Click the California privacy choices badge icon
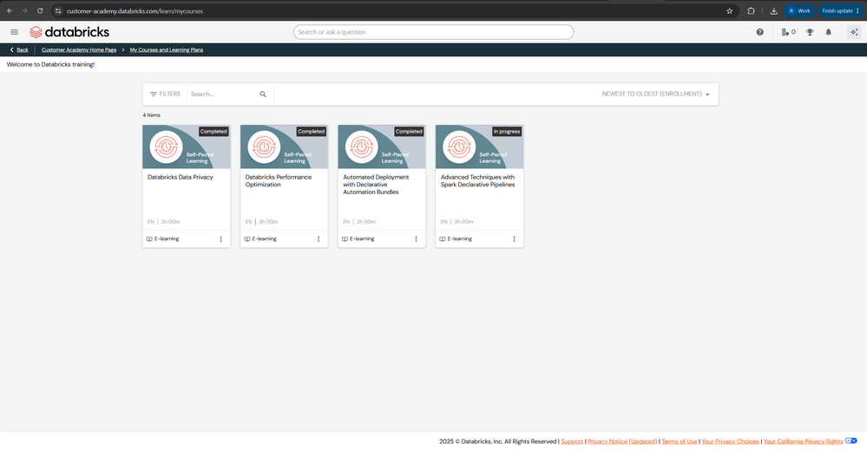Viewport: 867px width, 450px height. pos(851,440)
